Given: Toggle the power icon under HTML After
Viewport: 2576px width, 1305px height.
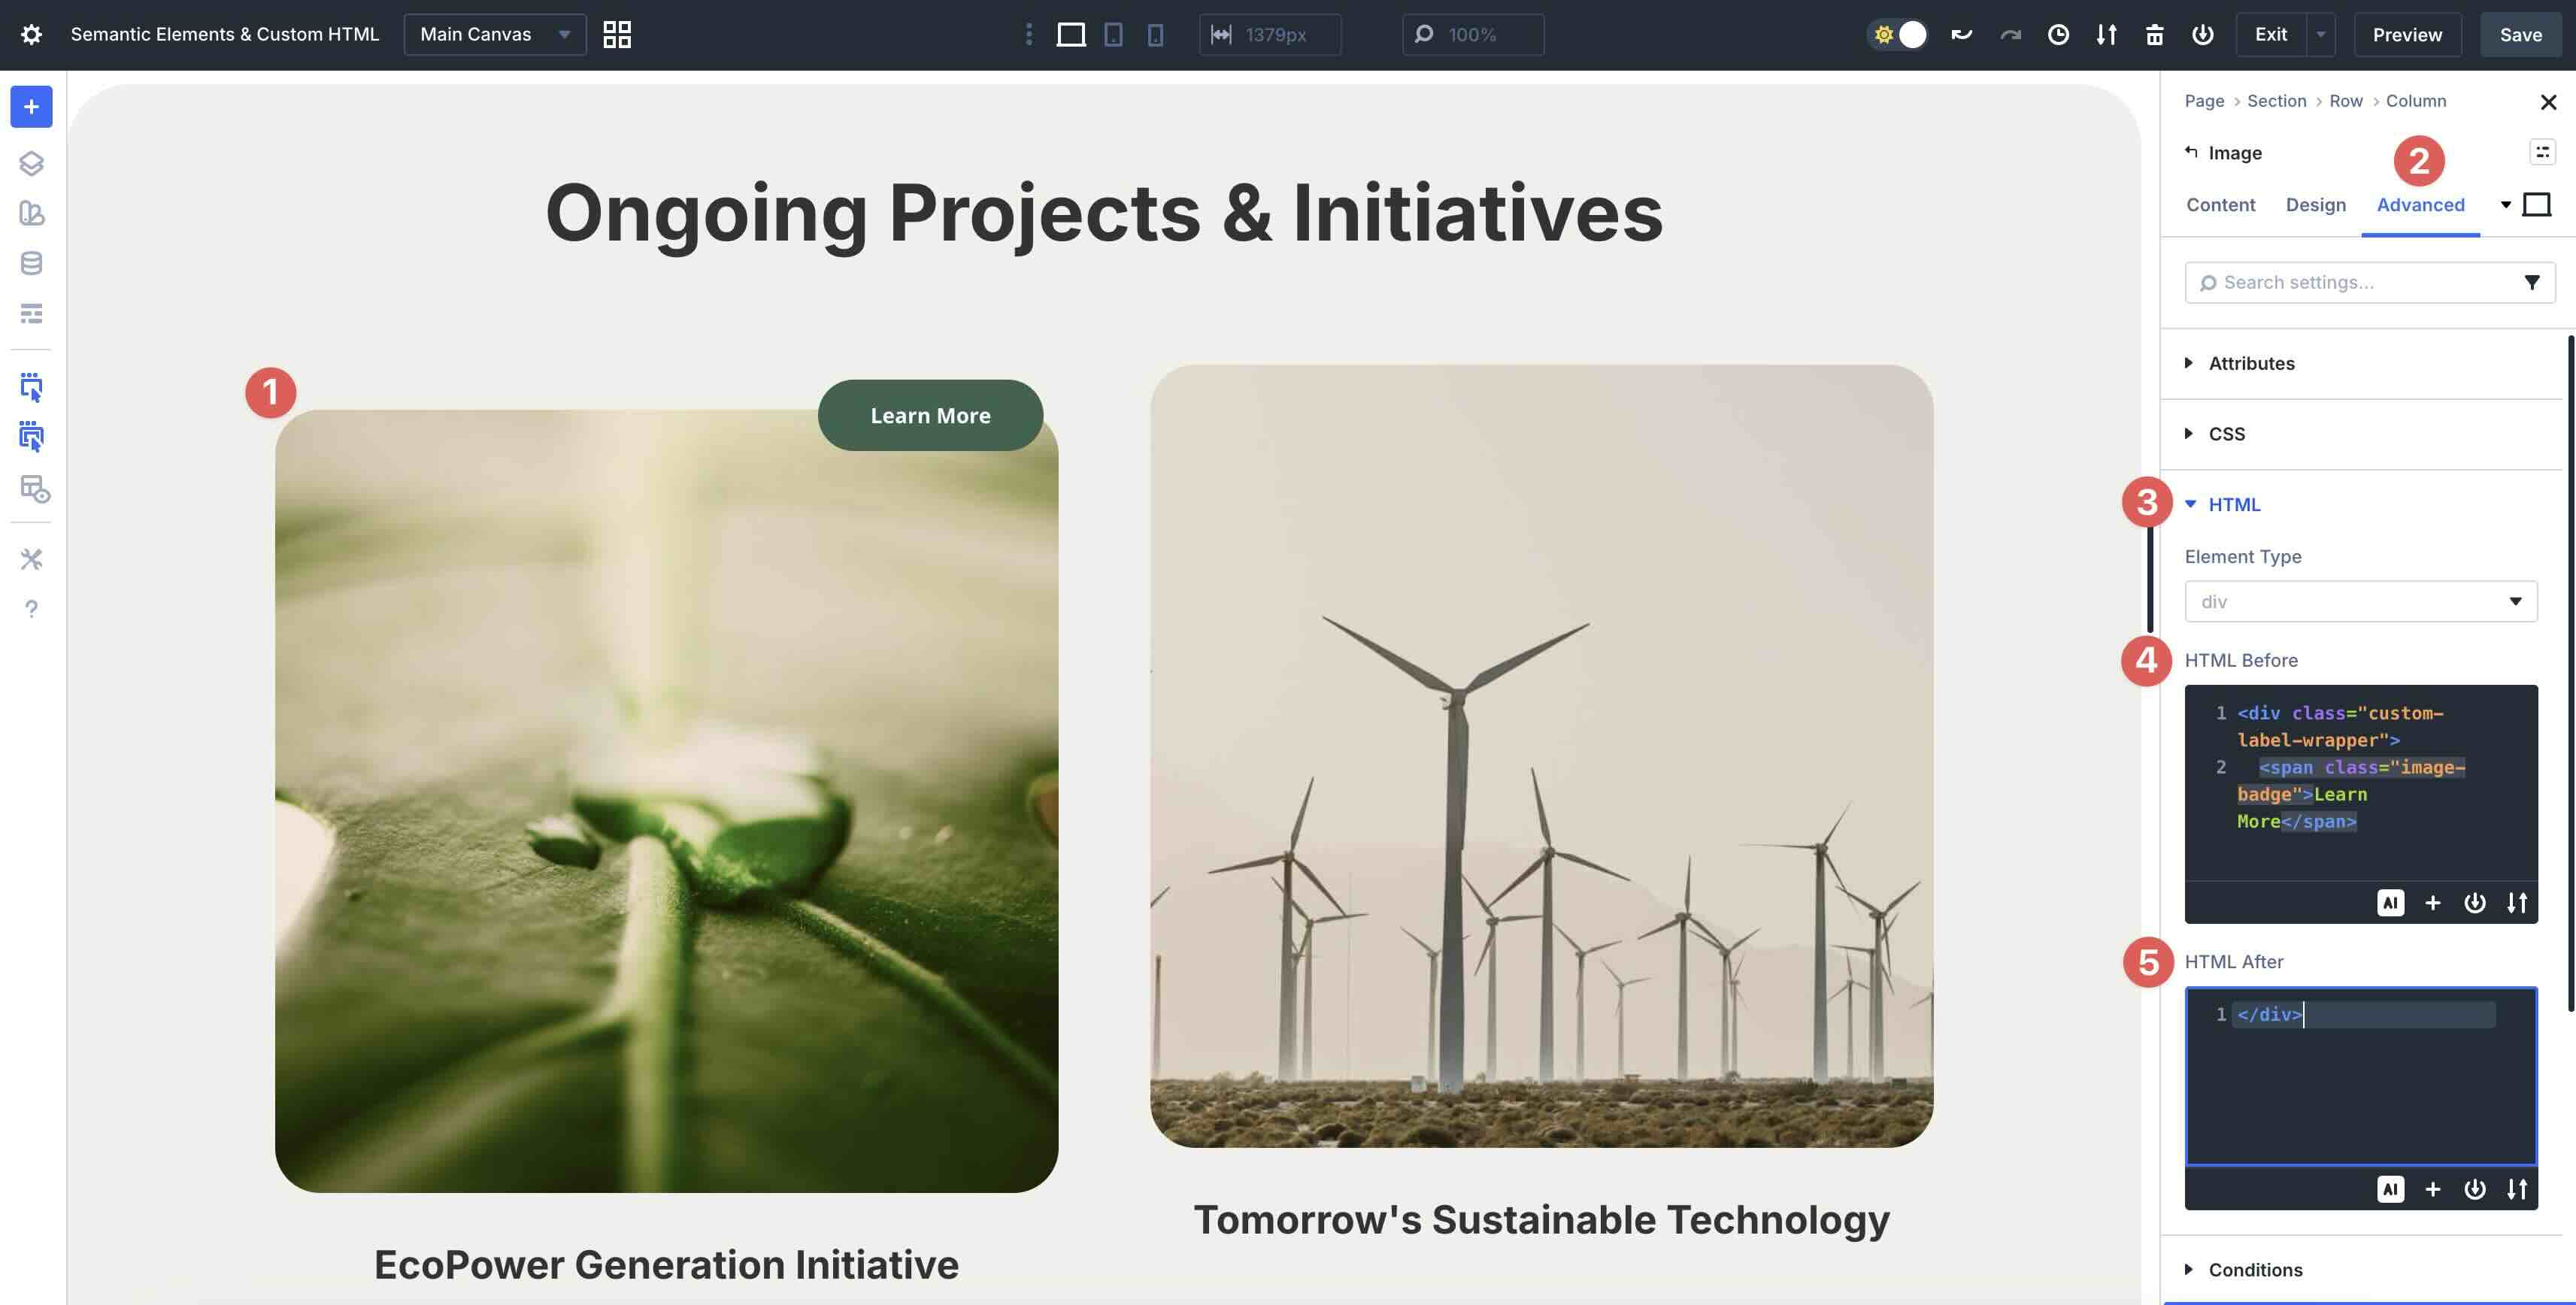Looking at the screenshot, I should pyautogui.click(x=2474, y=1189).
